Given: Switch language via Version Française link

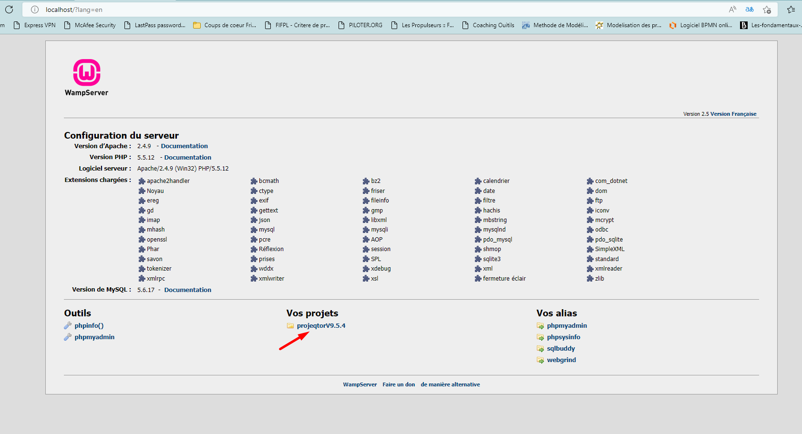Looking at the screenshot, I should pyautogui.click(x=733, y=114).
